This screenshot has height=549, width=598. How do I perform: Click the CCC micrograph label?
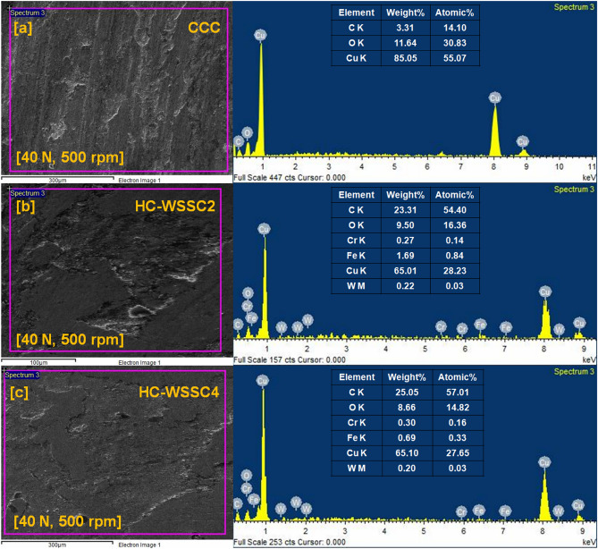204,28
